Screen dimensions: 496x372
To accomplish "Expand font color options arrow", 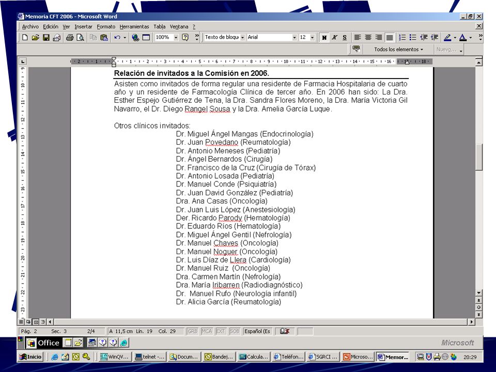I will [x=470, y=38].
